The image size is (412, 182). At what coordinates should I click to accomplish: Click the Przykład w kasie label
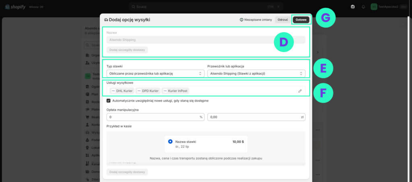click(x=119, y=126)
